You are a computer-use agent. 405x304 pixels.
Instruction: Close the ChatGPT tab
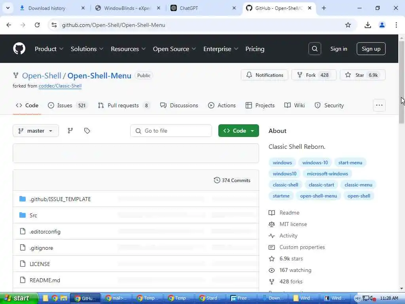click(234, 8)
